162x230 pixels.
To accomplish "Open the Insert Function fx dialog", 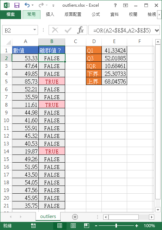I will (x=80, y=30).
